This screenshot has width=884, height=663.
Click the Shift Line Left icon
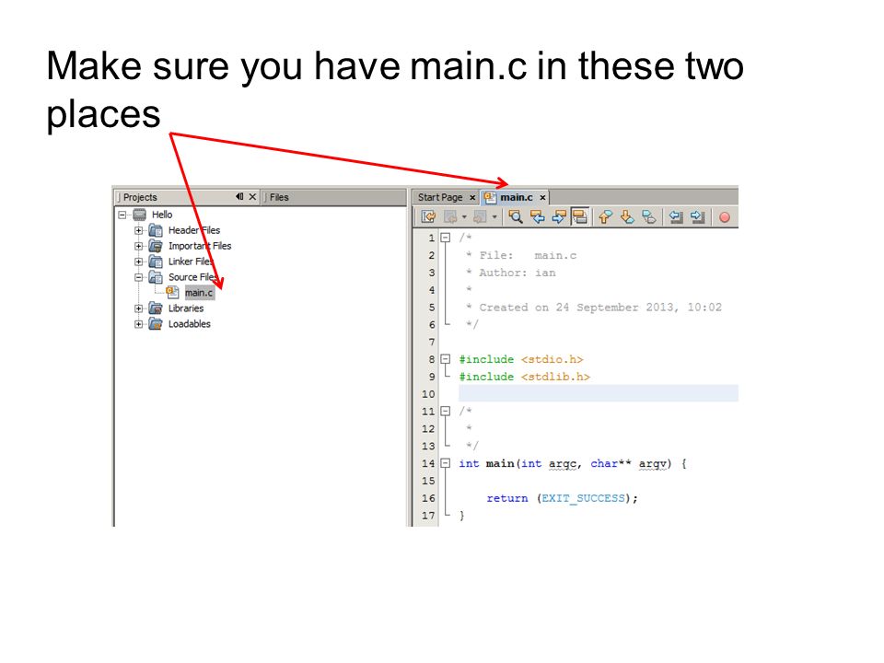676,217
